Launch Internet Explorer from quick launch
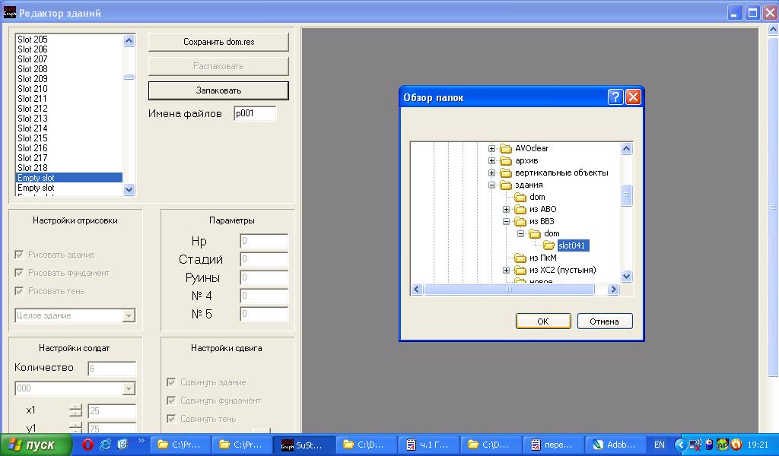 tap(105, 445)
